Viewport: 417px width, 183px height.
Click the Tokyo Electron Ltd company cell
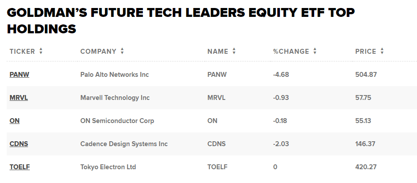pos(108,167)
